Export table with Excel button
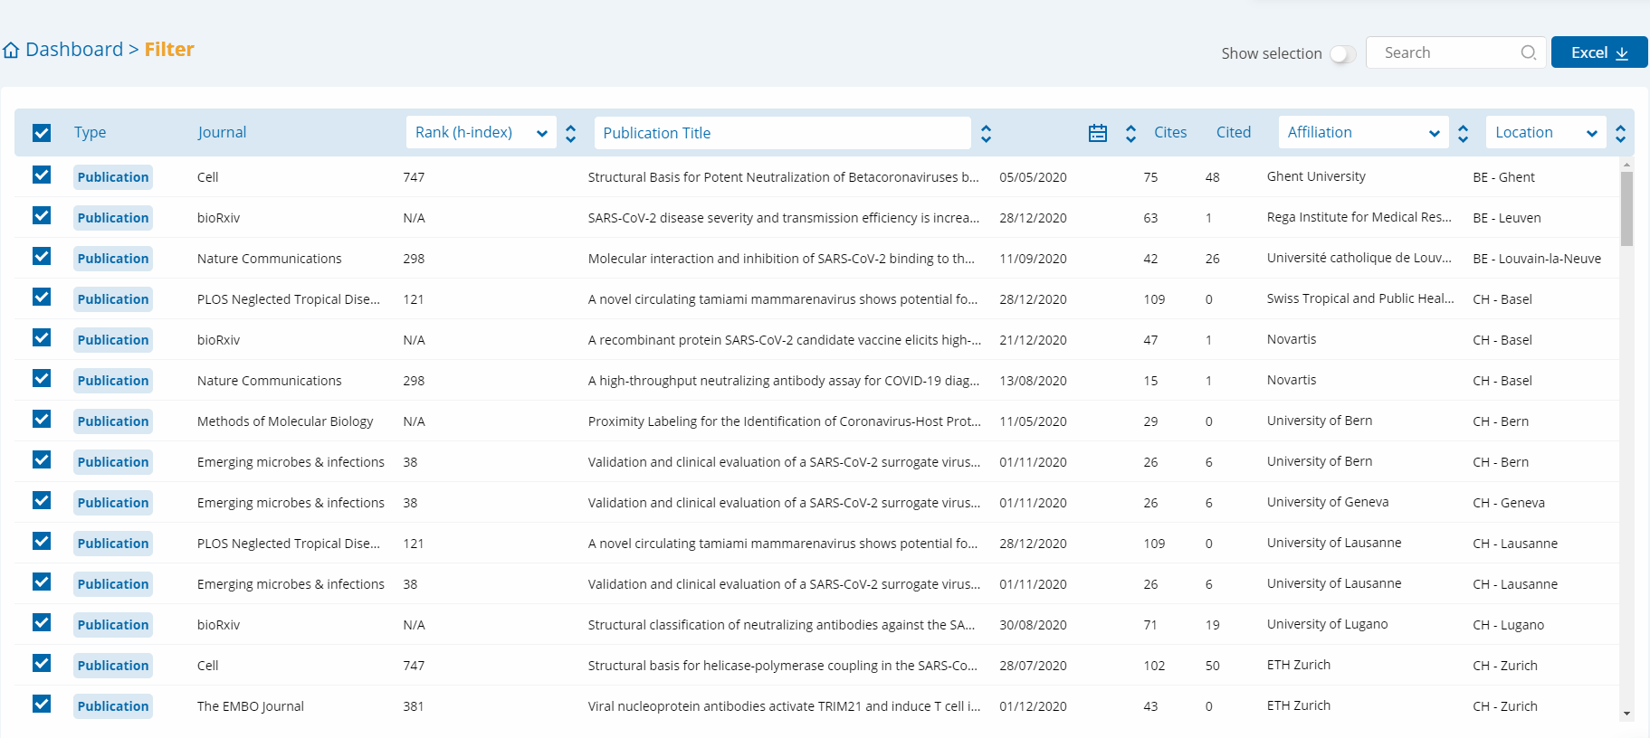 (x=1598, y=52)
